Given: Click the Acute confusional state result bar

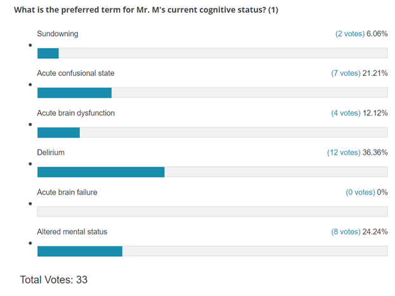Looking at the screenshot, I should (x=212, y=93).
